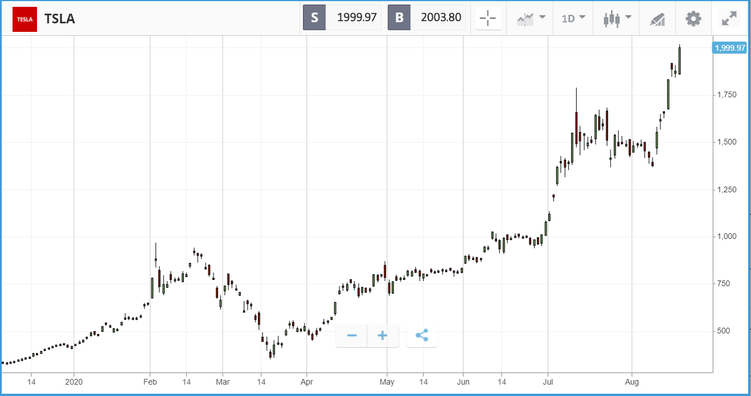Share the chart using share icon
The width and height of the screenshot is (751, 396).
tap(422, 336)
